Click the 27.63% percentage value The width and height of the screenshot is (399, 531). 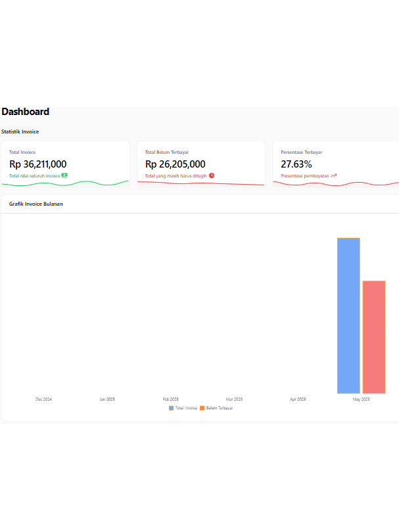(296, 164)
